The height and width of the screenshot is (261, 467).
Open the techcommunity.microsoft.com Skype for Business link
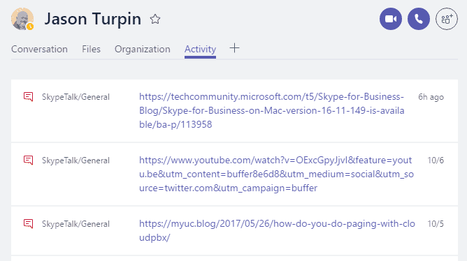272,110
